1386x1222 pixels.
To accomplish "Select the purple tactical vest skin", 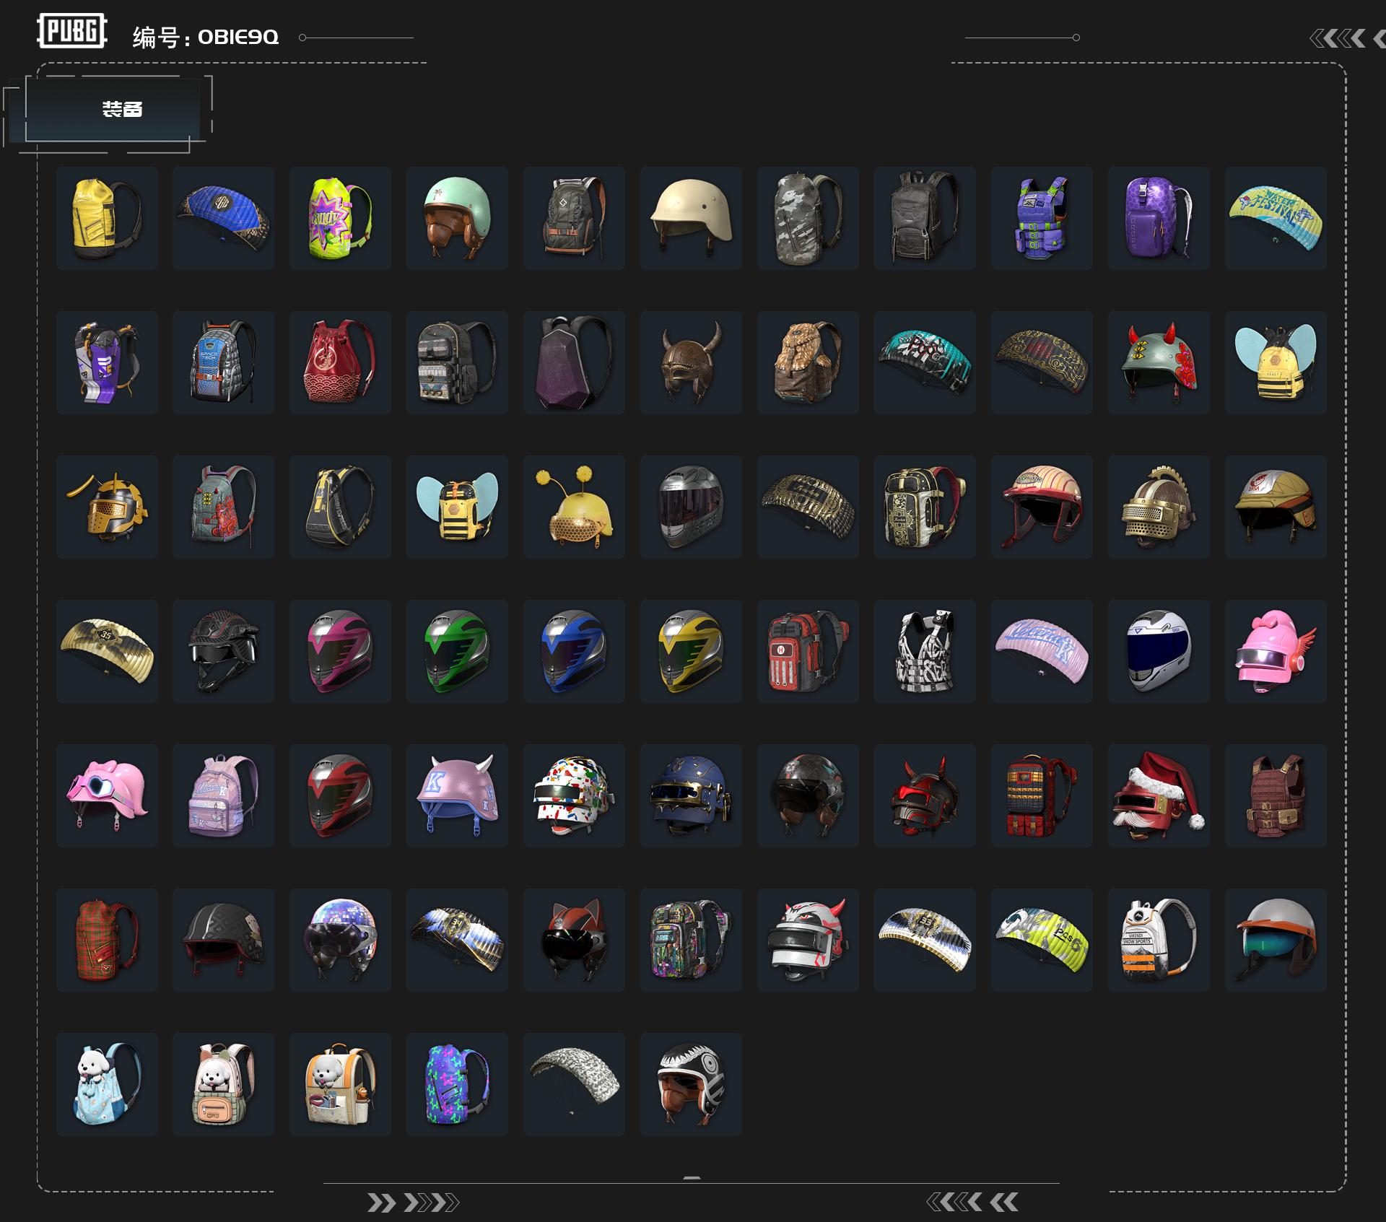I will click(x=1042, y=218).
